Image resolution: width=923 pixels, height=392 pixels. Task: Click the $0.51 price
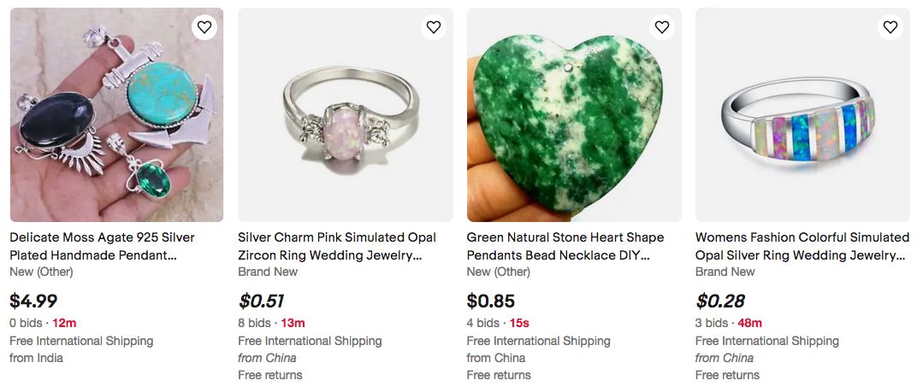(261, 301)
